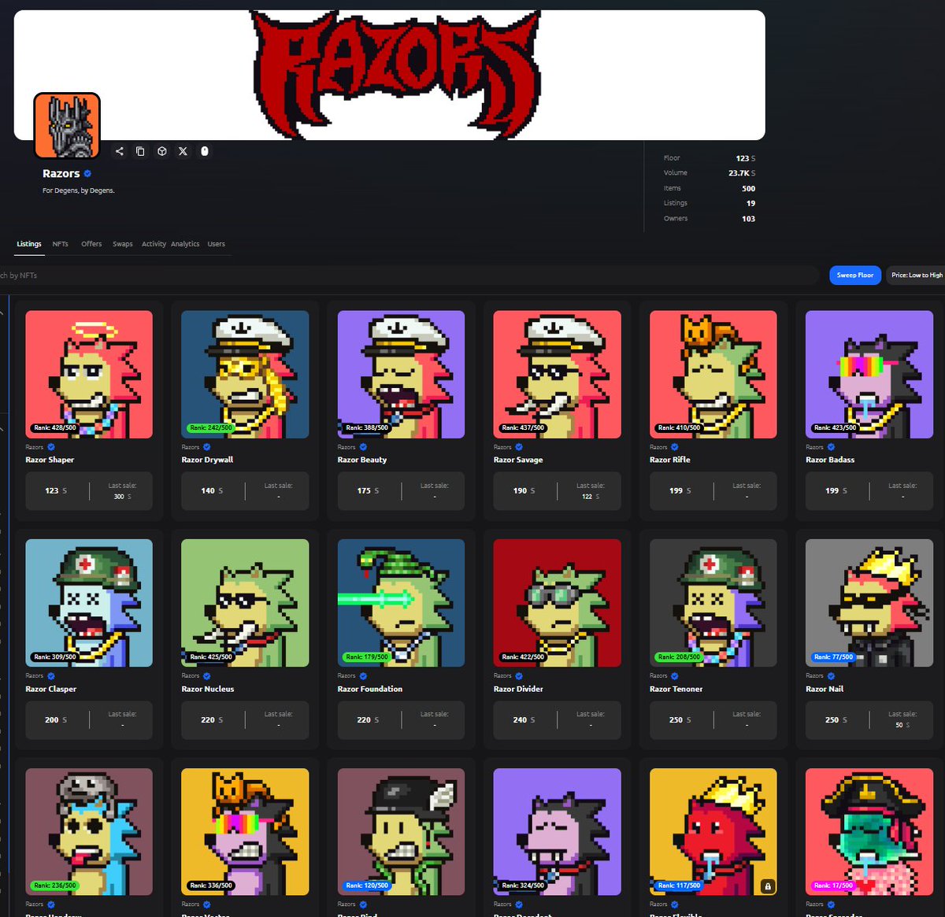Click verified badge on Razor Badass card

831,447
